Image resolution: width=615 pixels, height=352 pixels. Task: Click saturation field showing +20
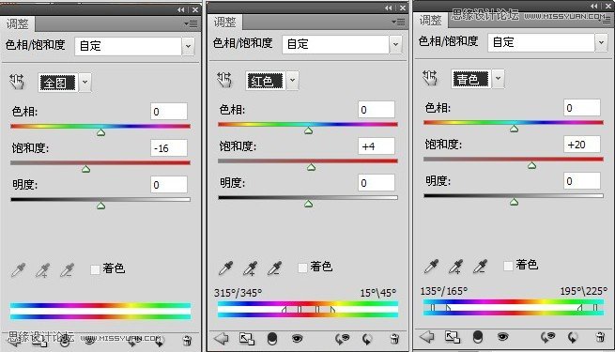582,145
